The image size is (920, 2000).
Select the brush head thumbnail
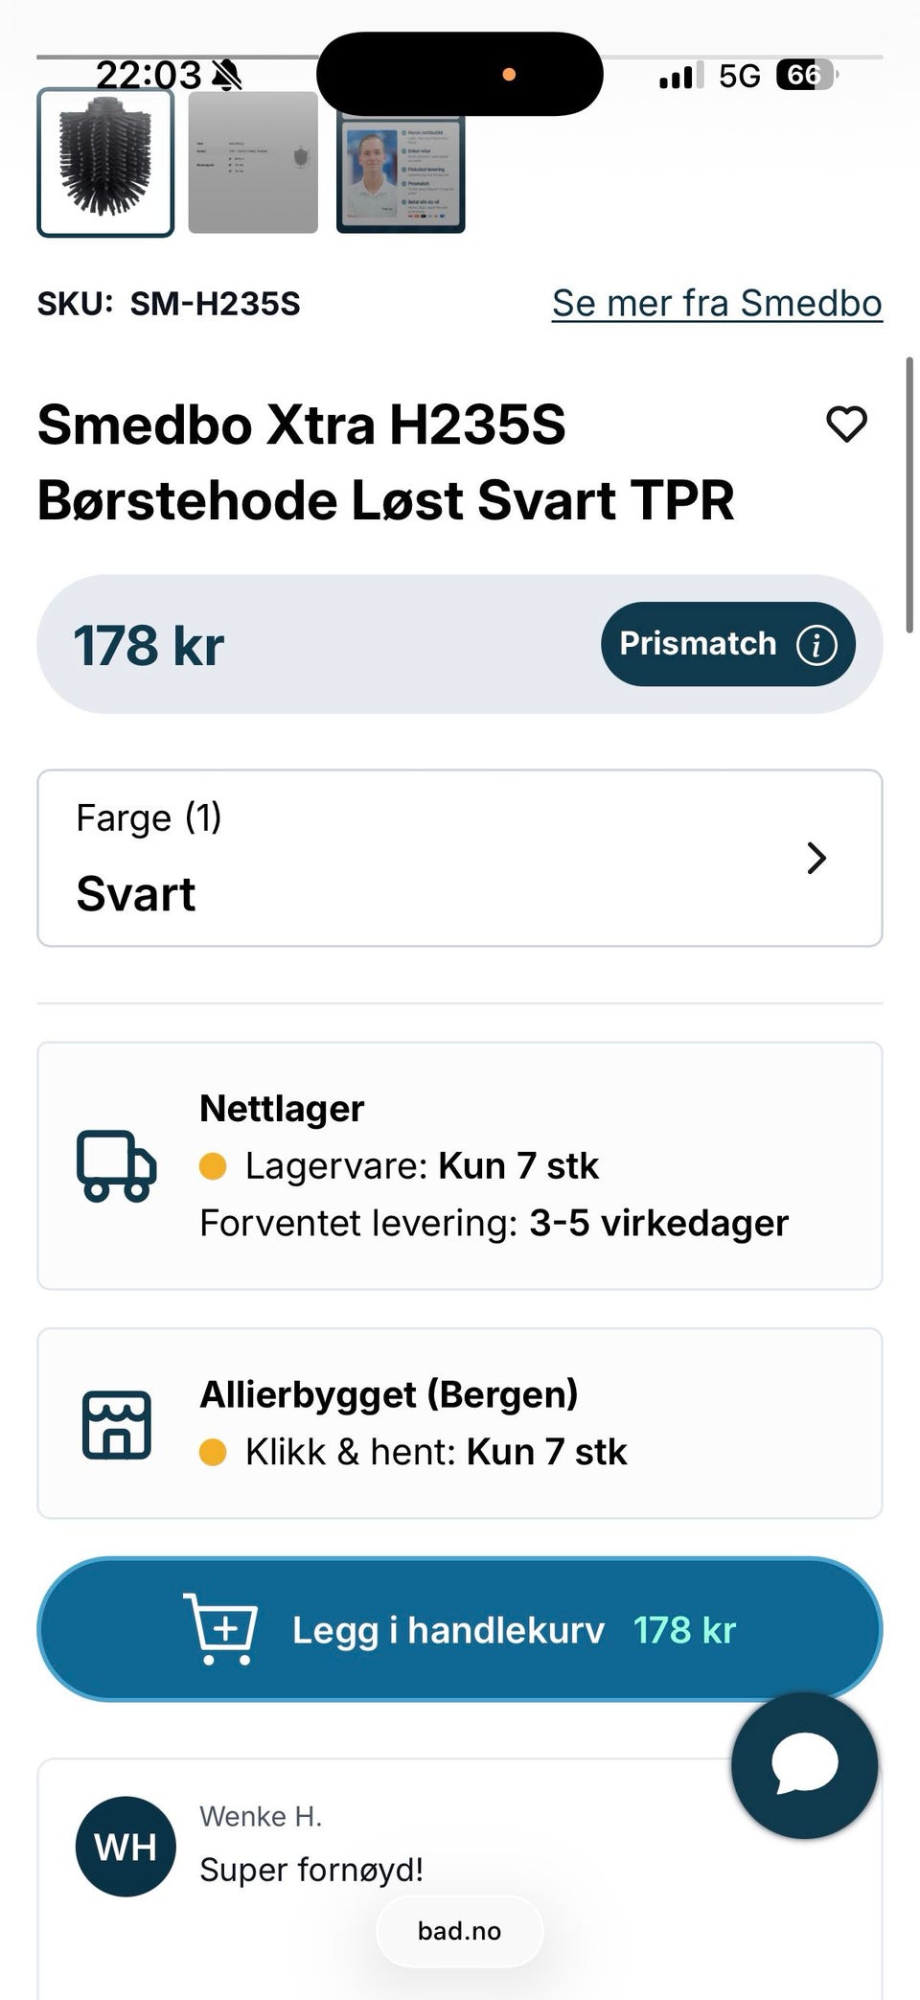(105, 163)
